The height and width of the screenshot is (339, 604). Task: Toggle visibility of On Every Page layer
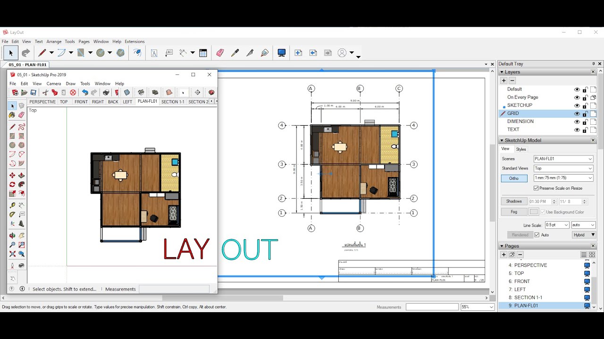point(577,97)
